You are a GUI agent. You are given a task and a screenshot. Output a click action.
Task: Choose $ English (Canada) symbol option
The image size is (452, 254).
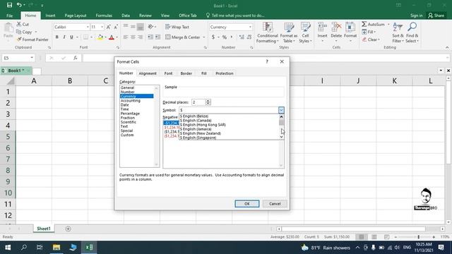pos(196,121)
